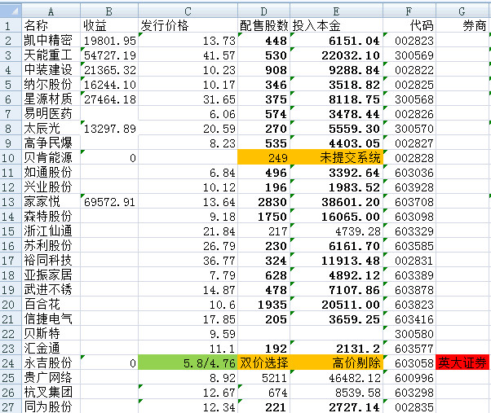Select the 46482.12 principal cell
This screenshot has width=491, height=413.
336,377
